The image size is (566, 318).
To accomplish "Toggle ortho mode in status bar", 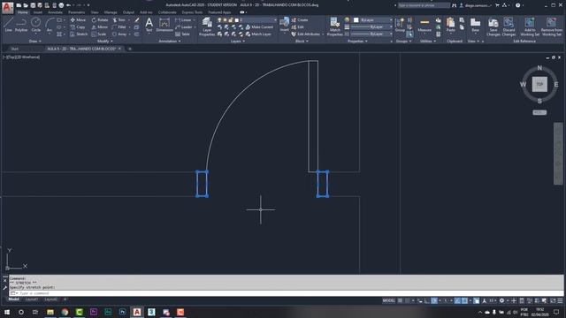I will pyautogui.click(x=426, y=300).
